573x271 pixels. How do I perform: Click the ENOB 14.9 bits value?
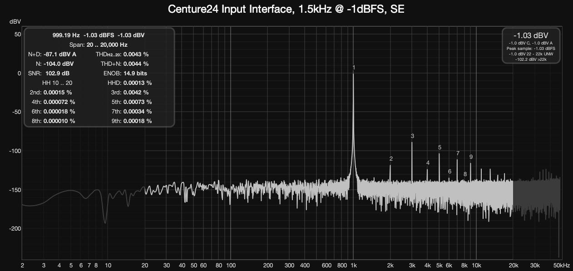(x=135, y=73)
